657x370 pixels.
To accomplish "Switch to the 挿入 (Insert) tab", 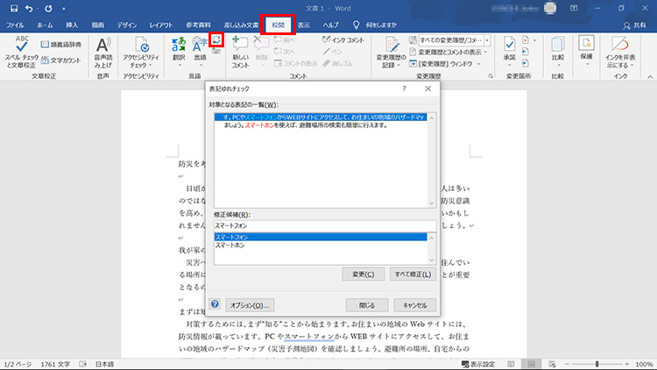I will pos(72,25).
